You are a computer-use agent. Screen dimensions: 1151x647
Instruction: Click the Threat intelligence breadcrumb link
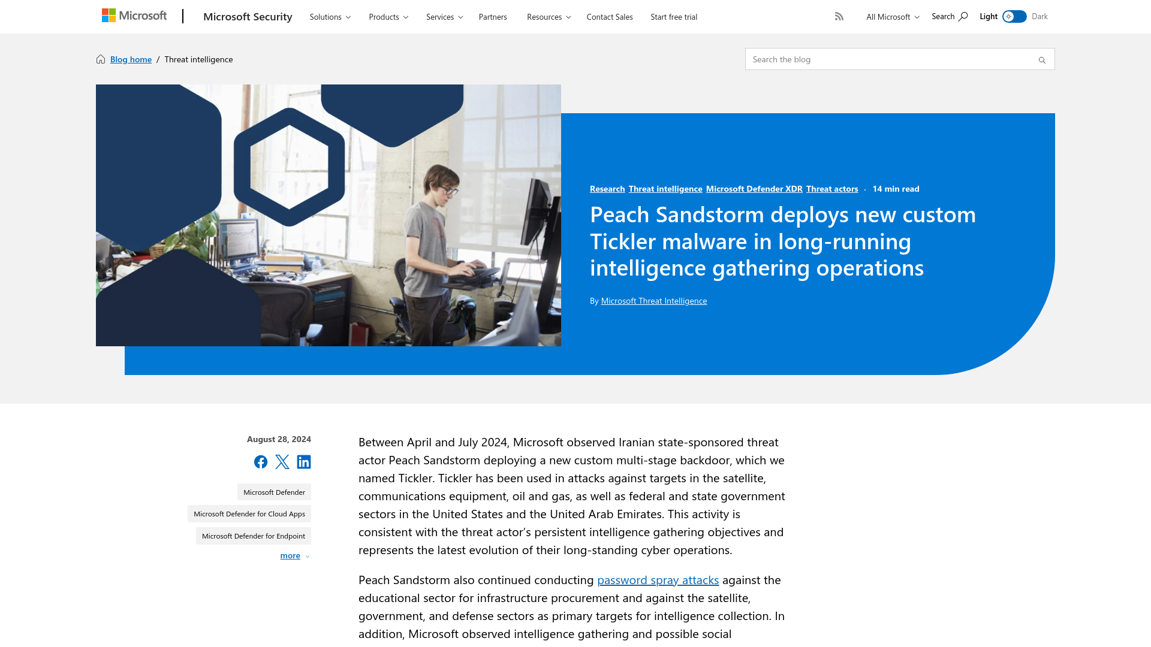pos(198,59)
